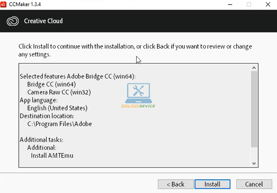The image size is (277, 193).
Task: Click the disabled maximize window button
Action: point(249,5)
